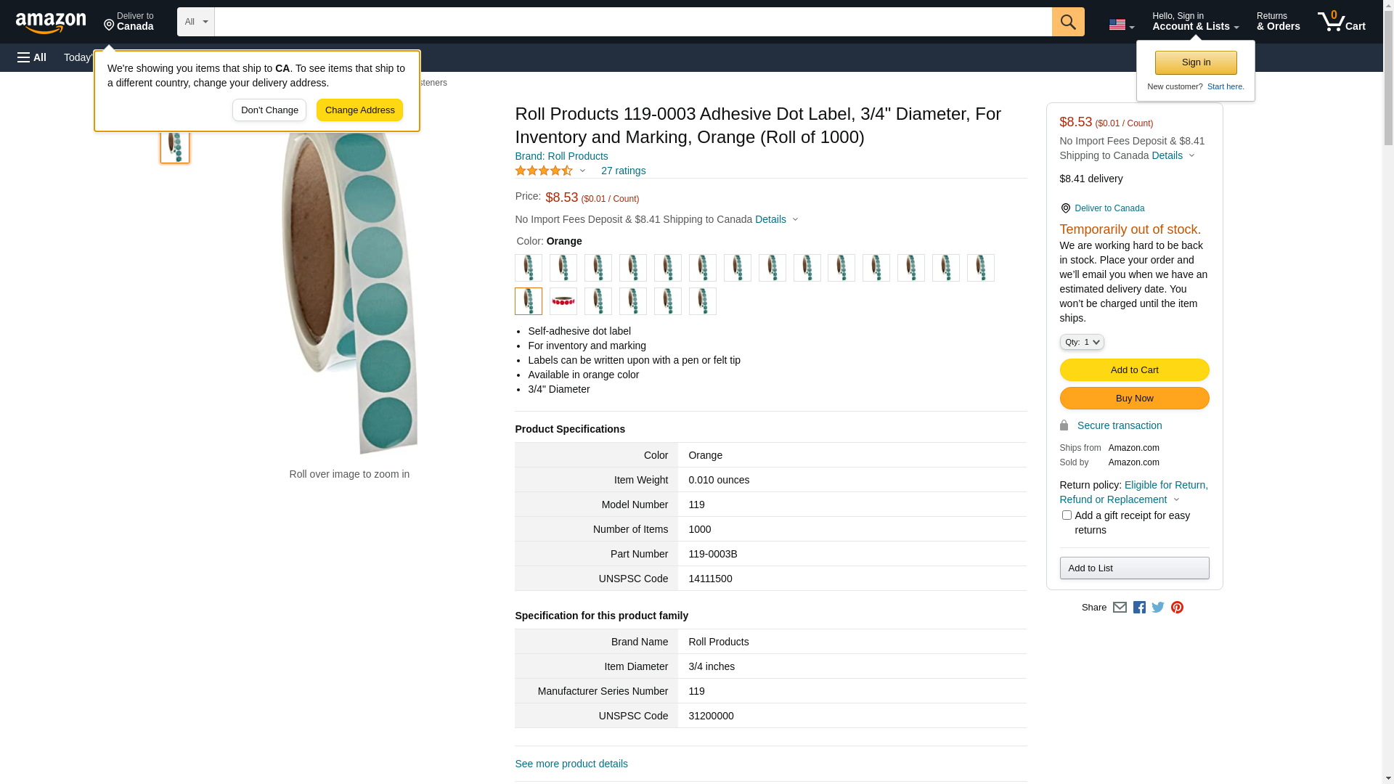
Task: Open the All departments search dropdown
Action: click(195, 22)
